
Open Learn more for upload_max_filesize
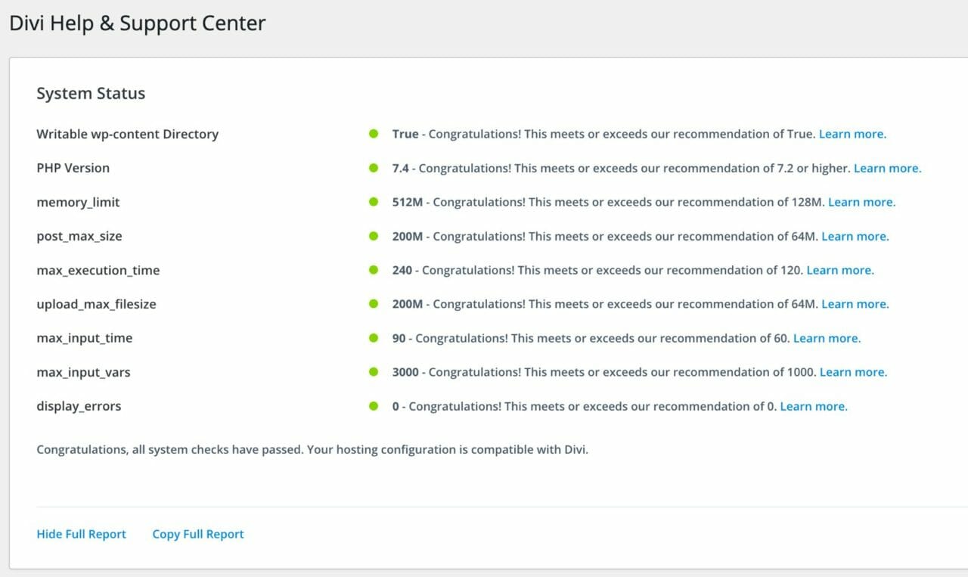(855, 304)
